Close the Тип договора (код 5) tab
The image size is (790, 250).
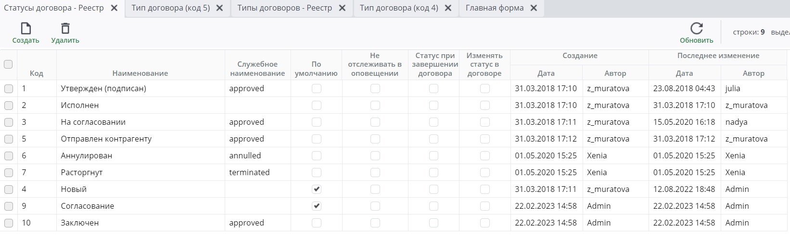[219, 8]
